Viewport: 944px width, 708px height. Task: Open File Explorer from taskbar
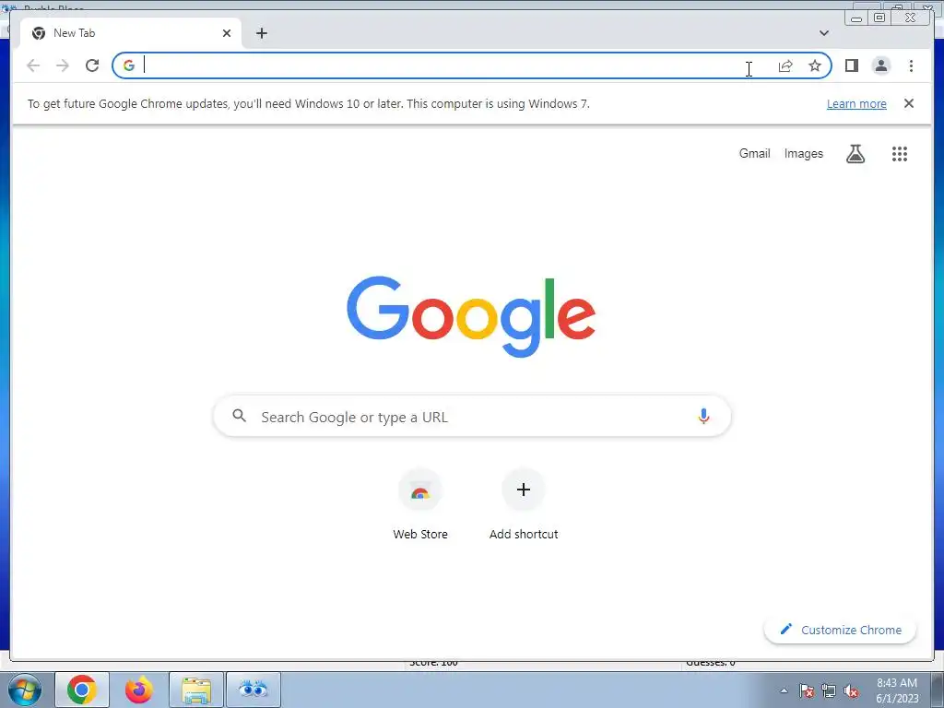point(196,690)
